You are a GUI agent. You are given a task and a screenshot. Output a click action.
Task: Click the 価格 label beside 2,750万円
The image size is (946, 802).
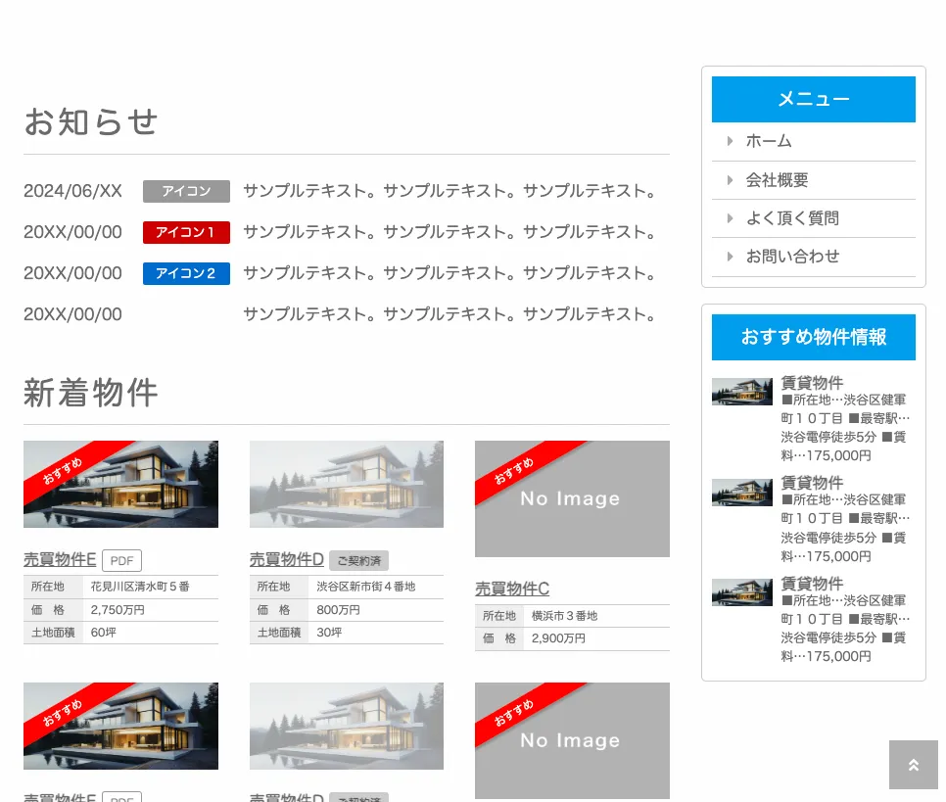coord(48,610)
